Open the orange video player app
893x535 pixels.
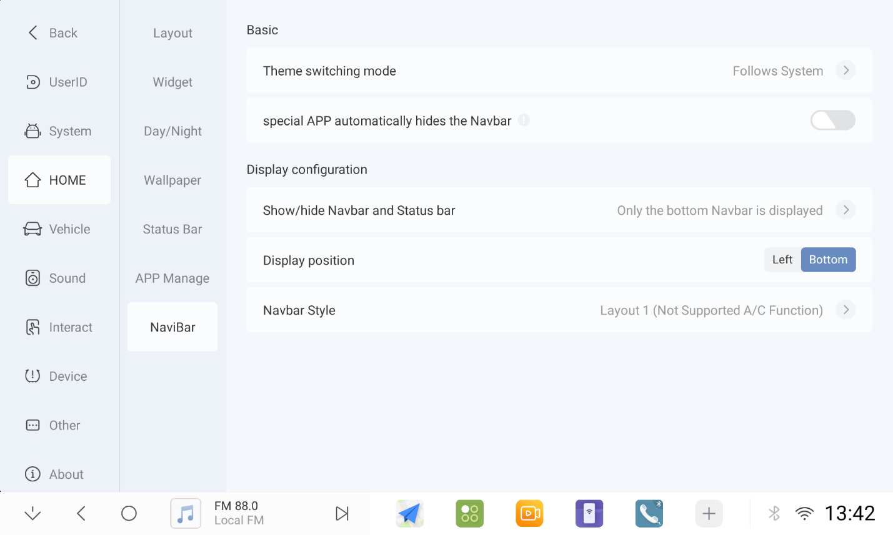tap(529, 514)
